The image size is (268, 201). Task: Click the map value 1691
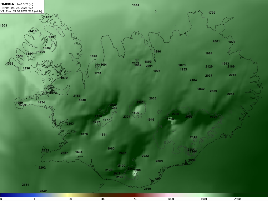coord(104,65)
